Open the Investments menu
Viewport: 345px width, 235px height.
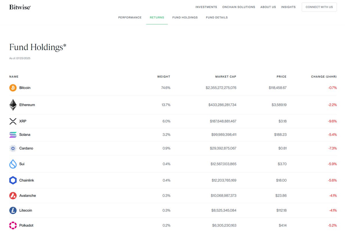[x=206, y=7]
